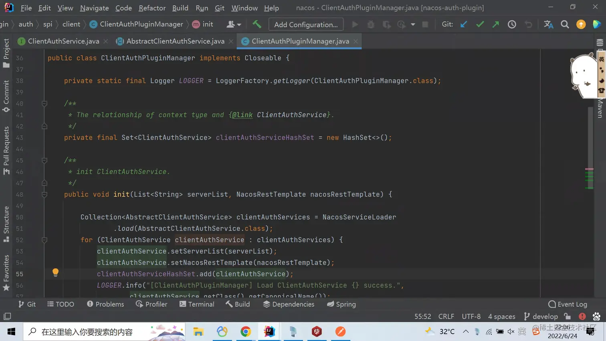Click the light bulb intention icon on line 55
Image resolution: width=606 pixels, height=341 pixels.
tap(55, 272)
